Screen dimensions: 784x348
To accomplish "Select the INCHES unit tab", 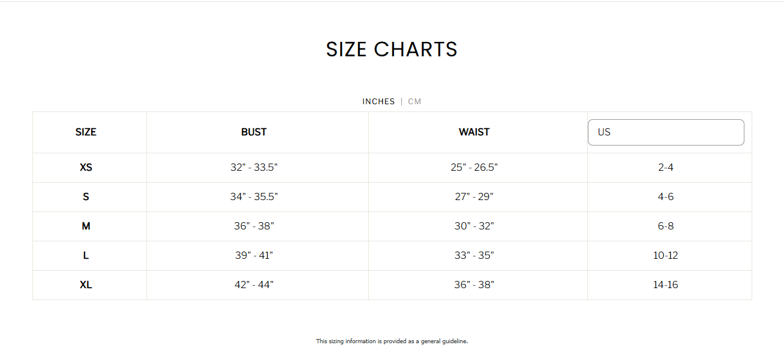I will coord(379,101).
